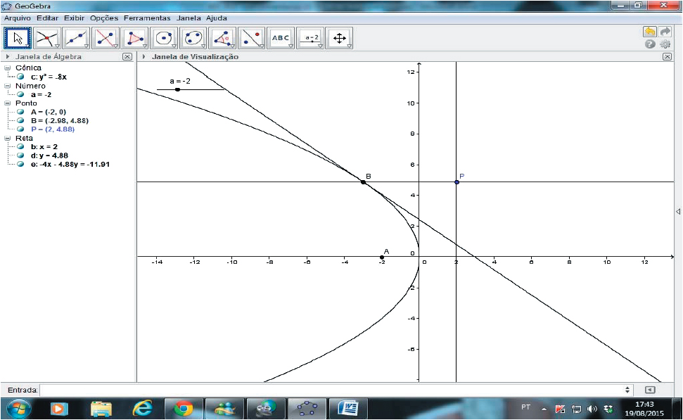Collapse the Reta group in the Algebra tree

pyautogui.click(x=8, y=139)
